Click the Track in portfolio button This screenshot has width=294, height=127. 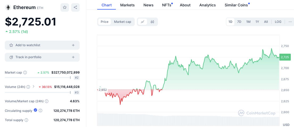click(x=42, y=57)
